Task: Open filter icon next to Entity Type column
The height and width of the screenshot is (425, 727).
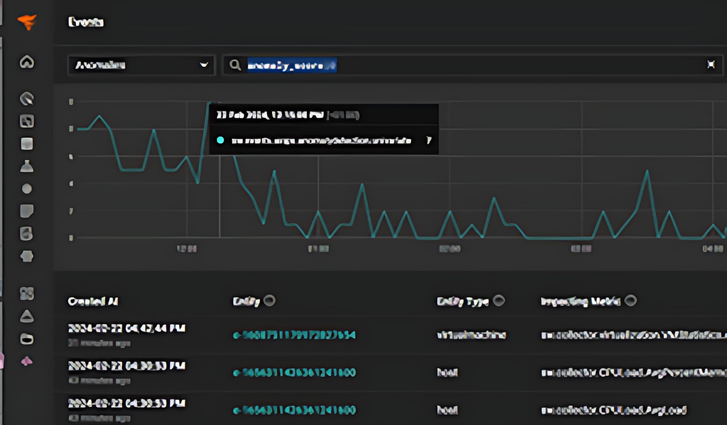Action: click(x=499, y=301)
